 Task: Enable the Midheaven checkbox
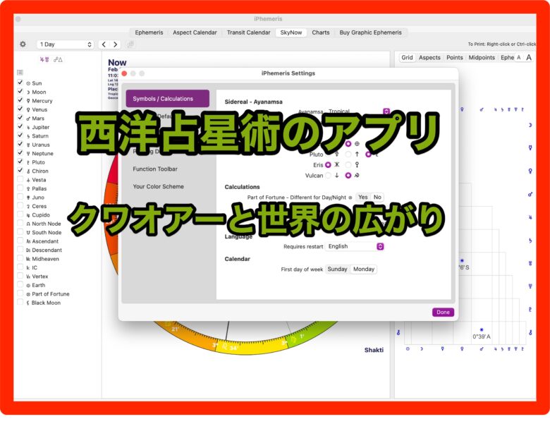[x=20, y=258]
